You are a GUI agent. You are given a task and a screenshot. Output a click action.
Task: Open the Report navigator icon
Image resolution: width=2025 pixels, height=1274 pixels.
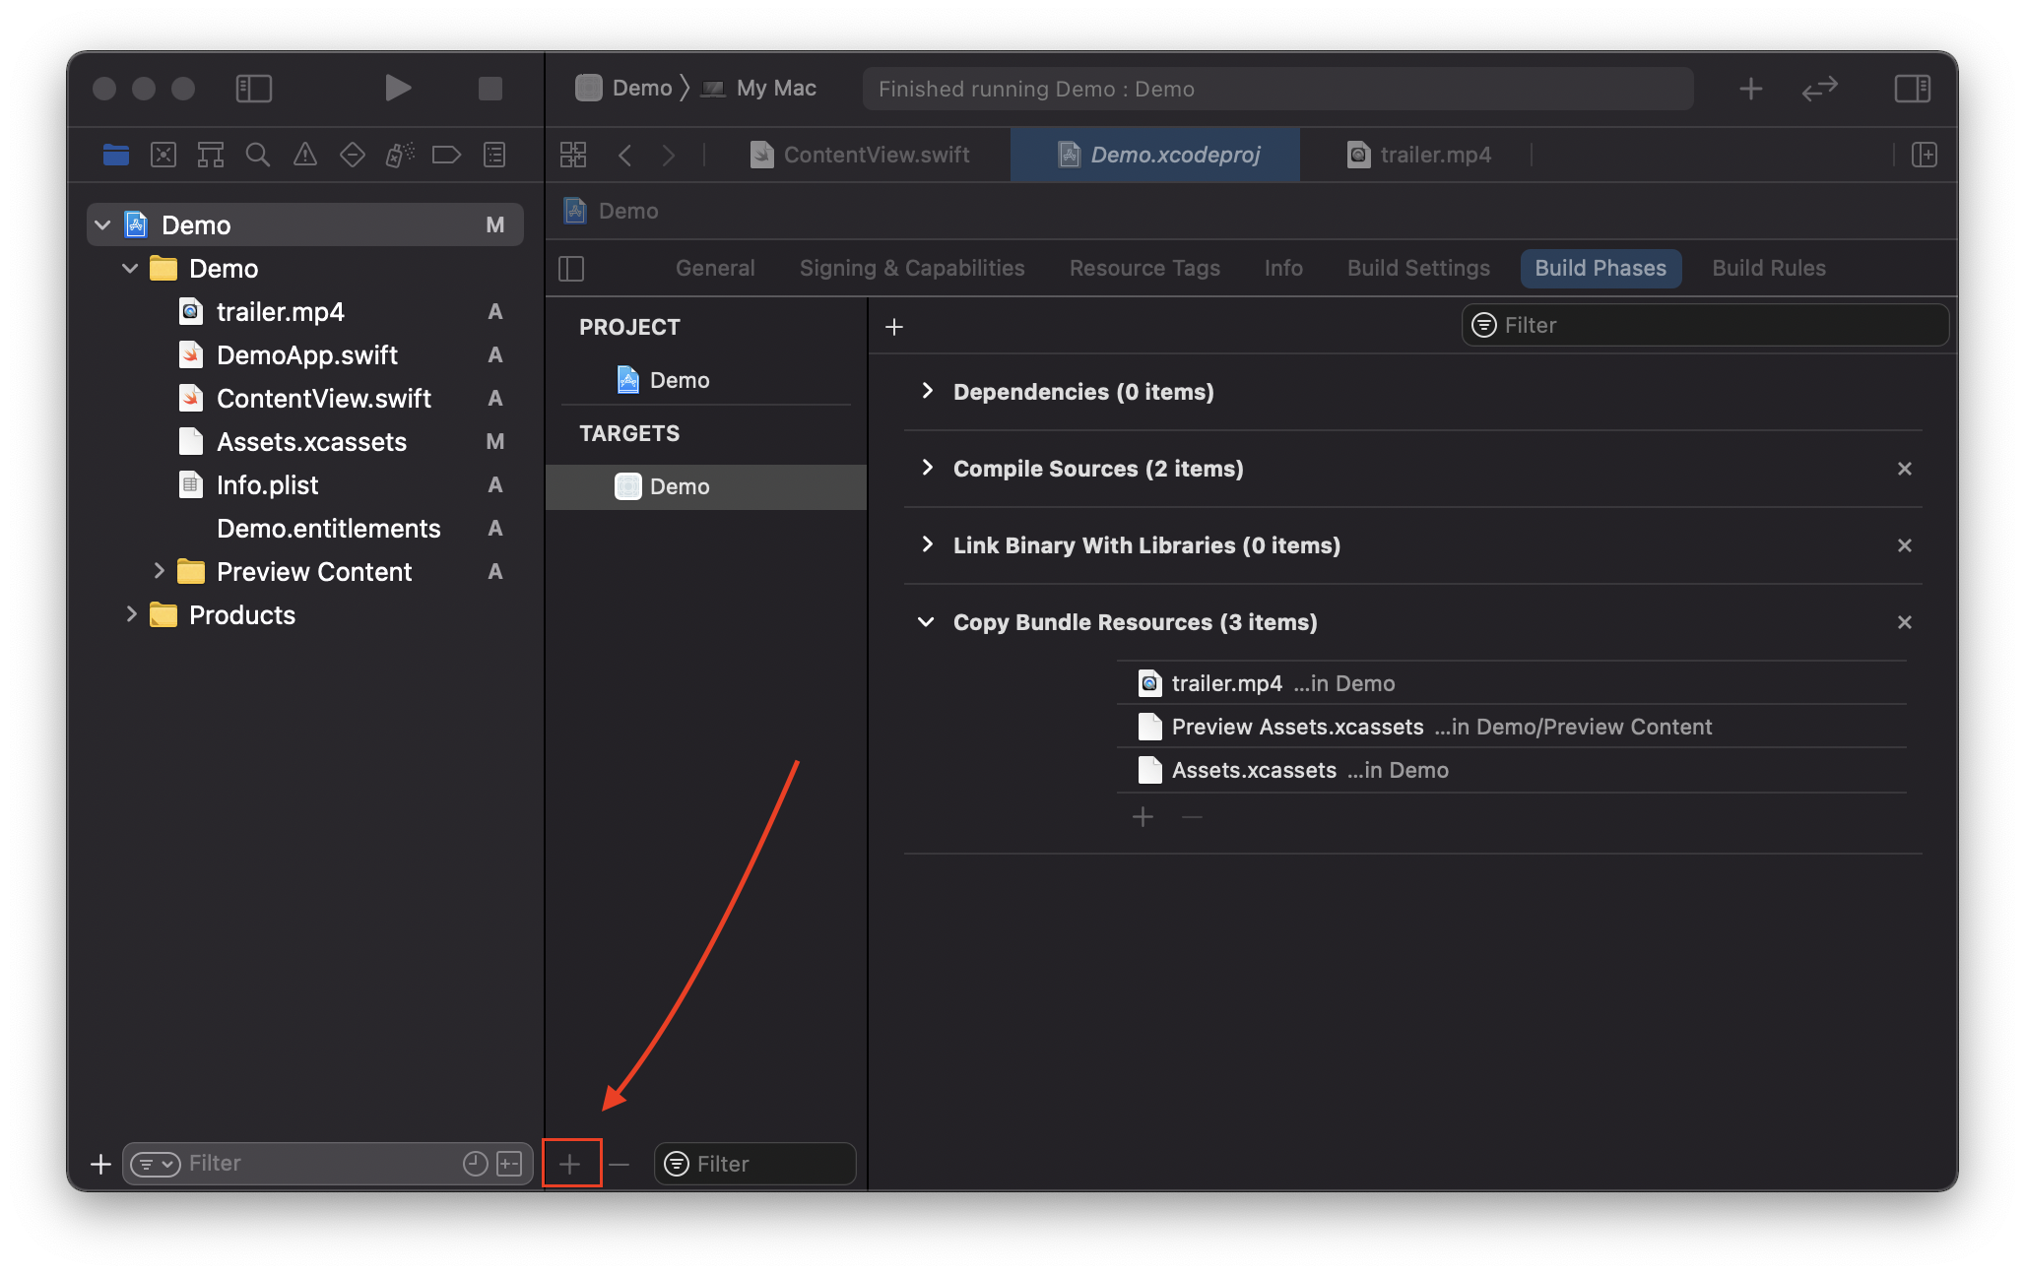(494, 155)
